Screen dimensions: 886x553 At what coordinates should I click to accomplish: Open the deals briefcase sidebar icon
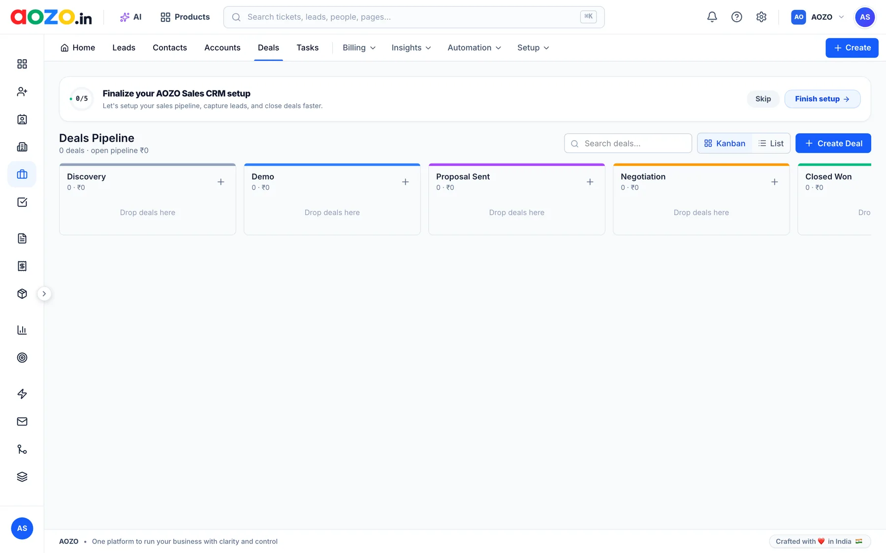point(22,175)
